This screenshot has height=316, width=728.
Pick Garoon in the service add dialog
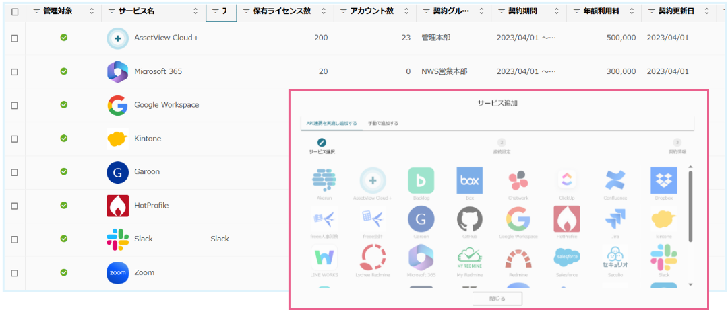click(421, 219)
